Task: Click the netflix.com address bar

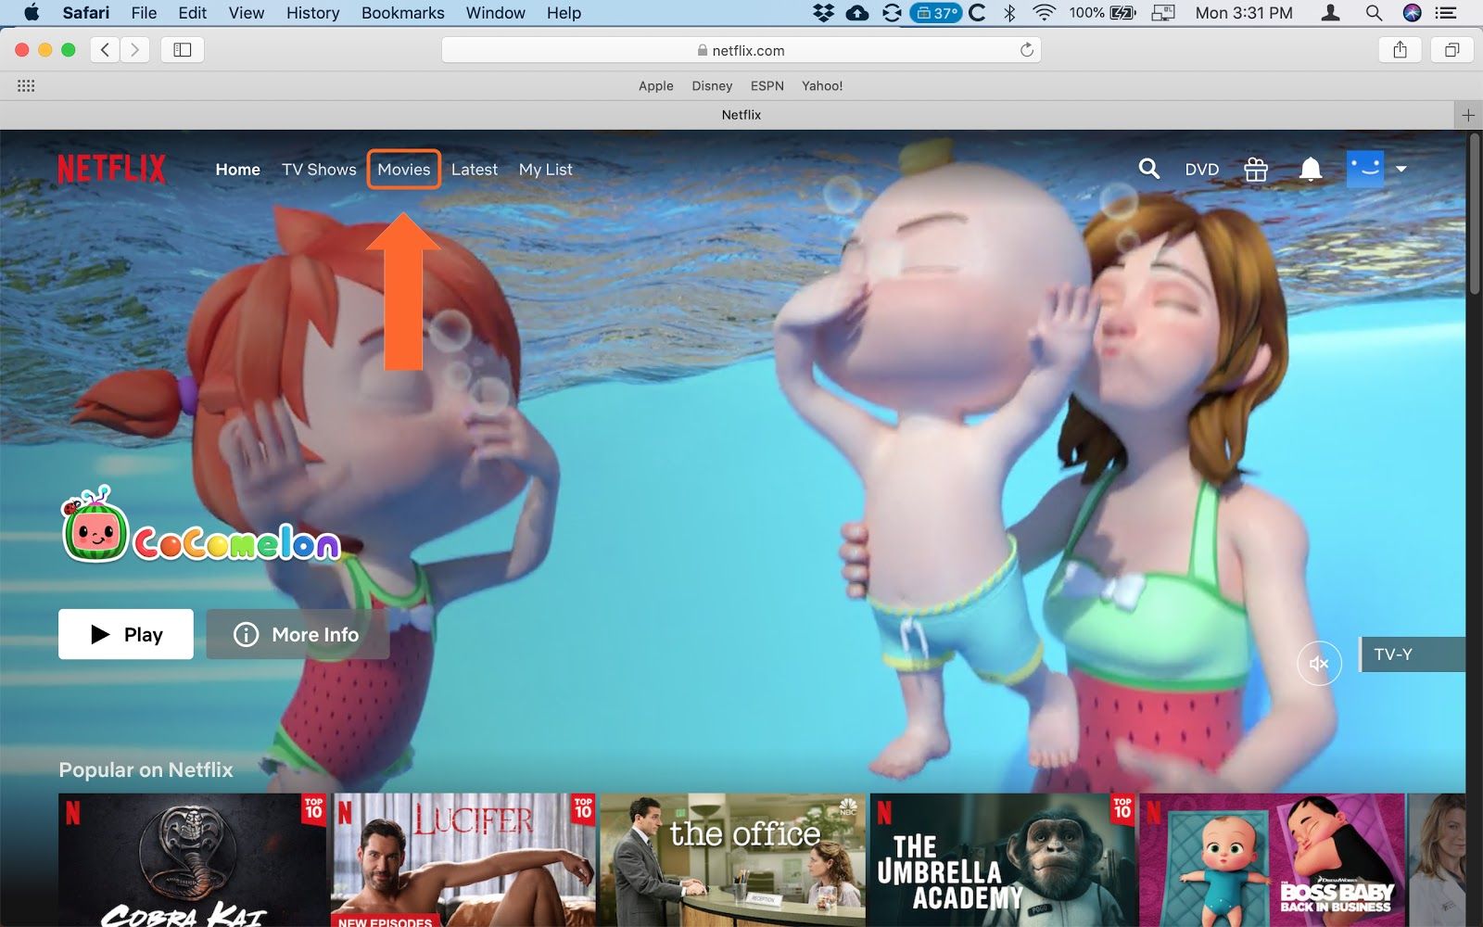Action: click(741, 50)
